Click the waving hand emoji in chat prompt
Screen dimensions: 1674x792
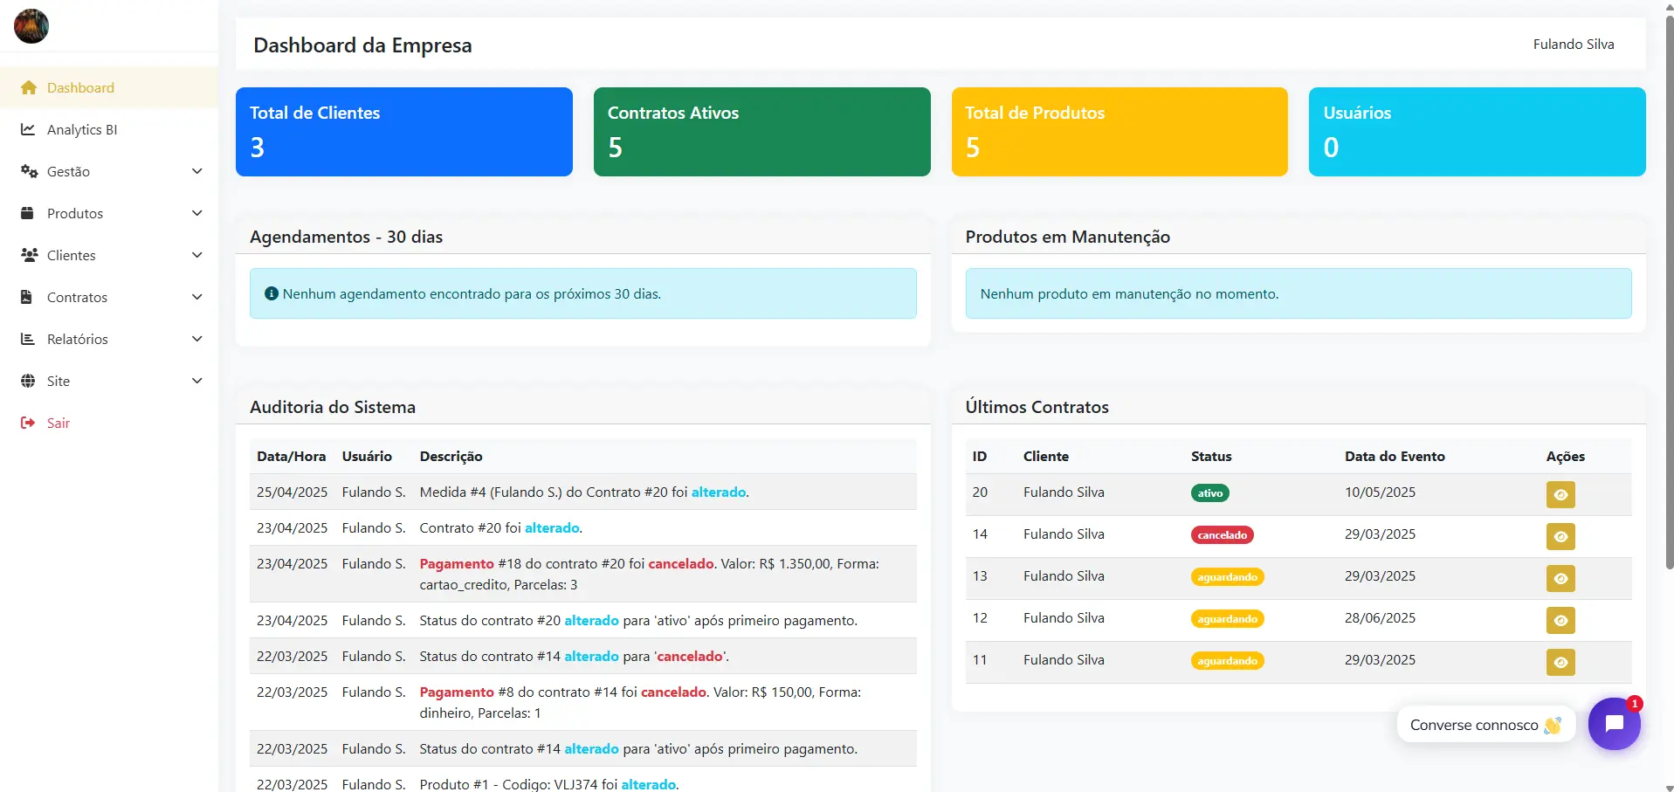coord(1552,725)
